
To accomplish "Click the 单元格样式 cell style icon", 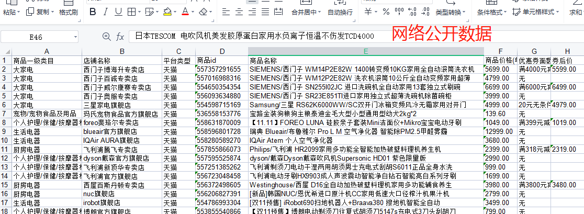I will (516, 12).
